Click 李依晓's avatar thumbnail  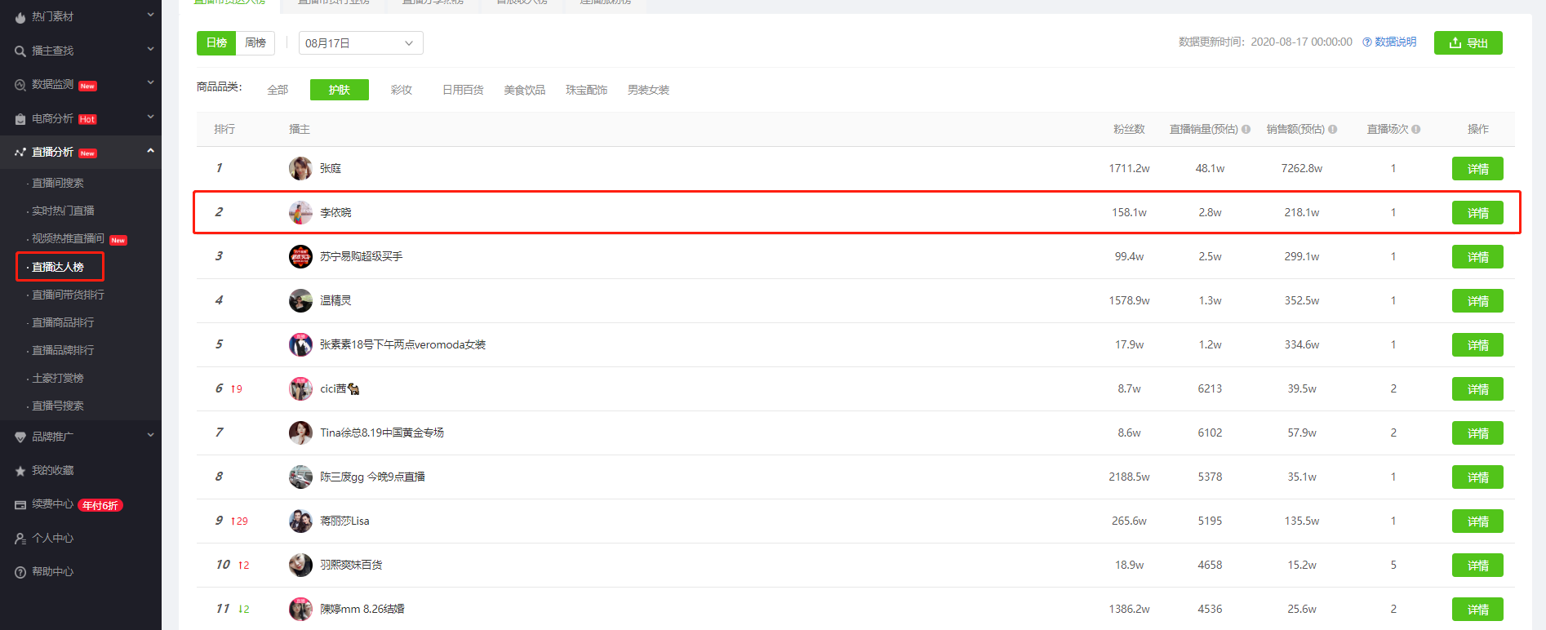[300, 212]
